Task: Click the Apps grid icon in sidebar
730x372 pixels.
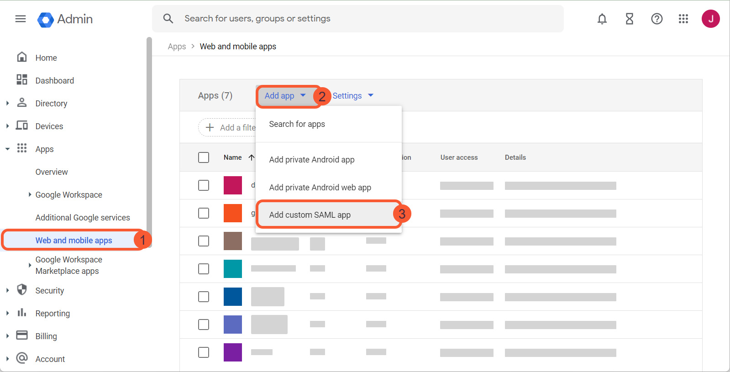Action: pyautogui.click(x=22, y=148)
